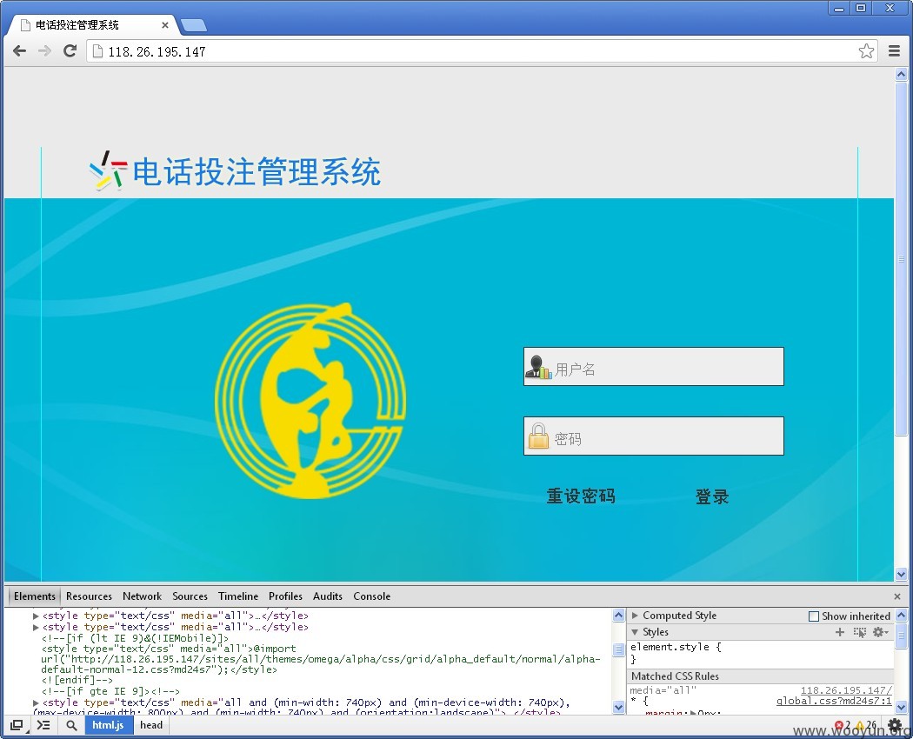The width and height of the screenshot is (913, 739).
Task: Open the Audits panel tab
Action: [x=328, y=596]
